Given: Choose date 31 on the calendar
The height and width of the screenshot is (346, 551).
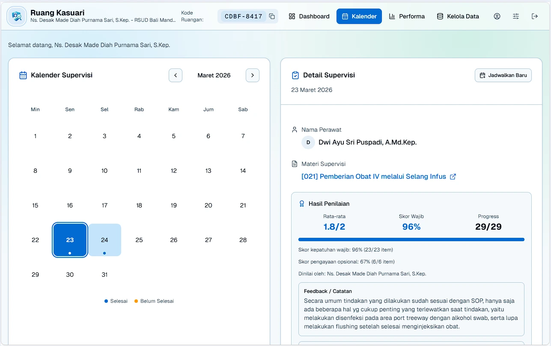Looking at the screenshot, I should tap(104, 275).
